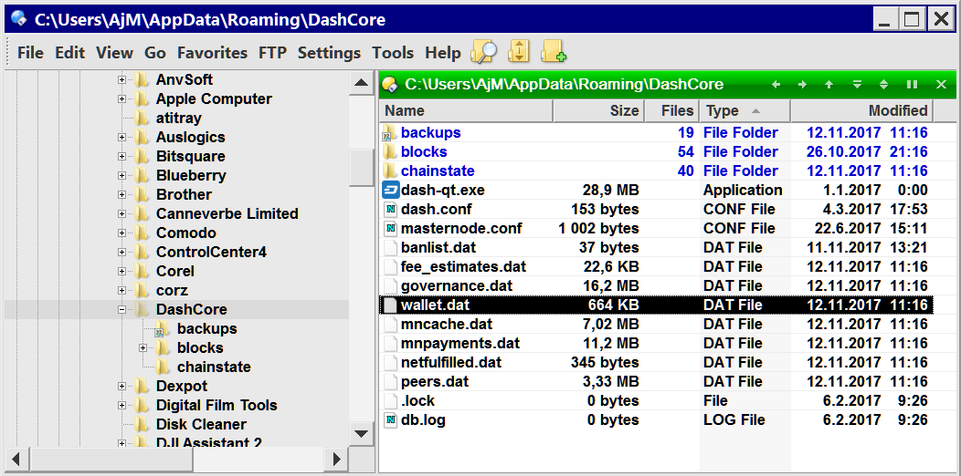Expand the AnvSoft tree node

122,79
